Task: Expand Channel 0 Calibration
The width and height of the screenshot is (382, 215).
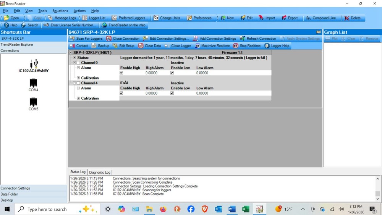Action: 78,78
